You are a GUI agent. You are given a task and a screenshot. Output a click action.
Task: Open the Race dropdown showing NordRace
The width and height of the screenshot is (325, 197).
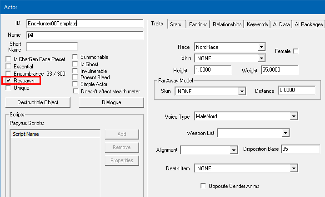tap(261, 47)
